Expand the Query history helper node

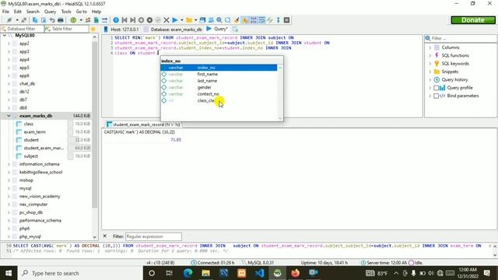click(430, 79)
